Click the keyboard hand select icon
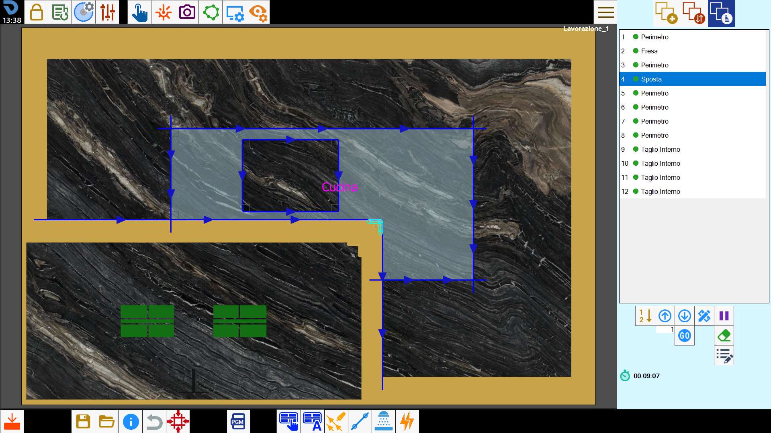This screenshot has width=771, height=433. tap(288, 421)
